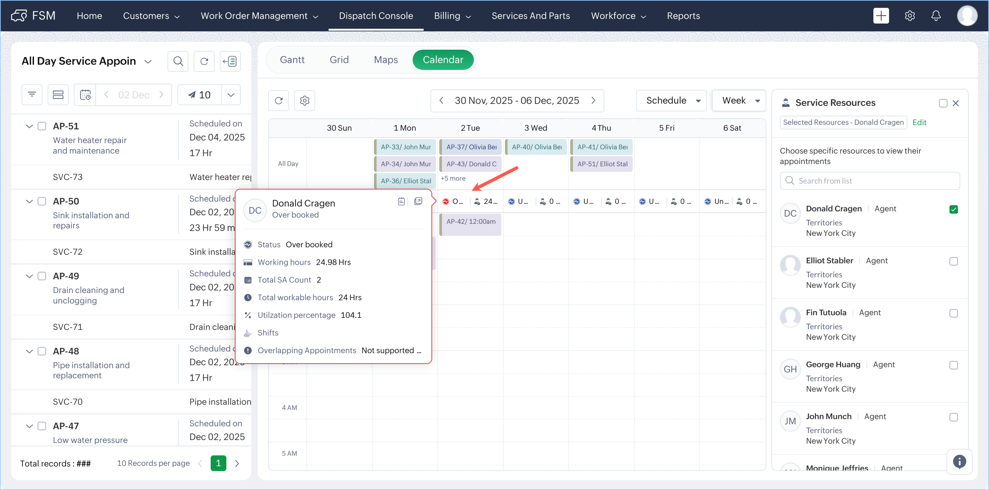Uncheck Donald Cragen resource checkbox
The width and height of the screenshot is (989, 490).
click(953, 209)
